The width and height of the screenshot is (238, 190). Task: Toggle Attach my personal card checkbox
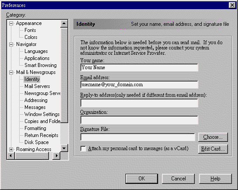(83, 148)
